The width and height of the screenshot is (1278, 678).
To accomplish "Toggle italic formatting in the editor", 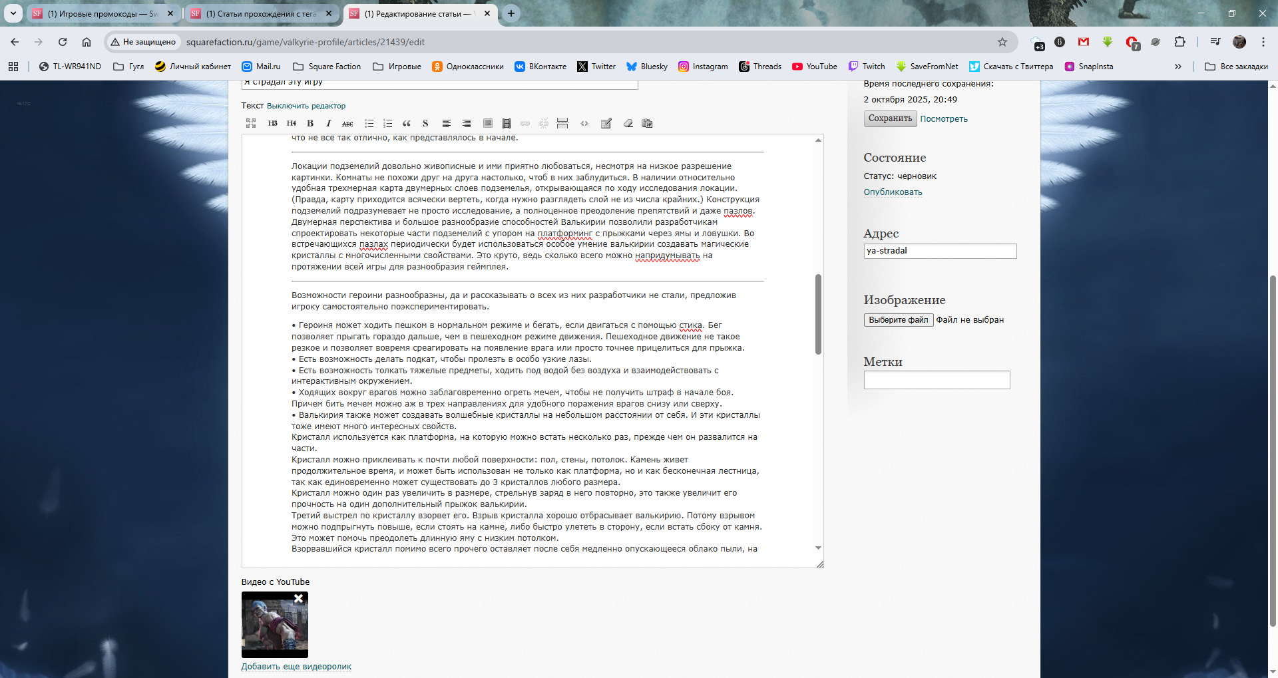I will (x=328, y=123).
